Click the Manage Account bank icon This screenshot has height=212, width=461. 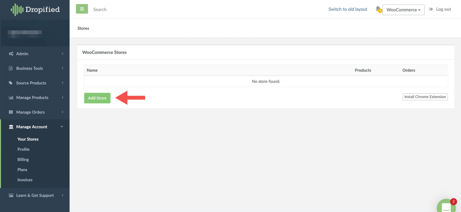click(x=11, y=127)
